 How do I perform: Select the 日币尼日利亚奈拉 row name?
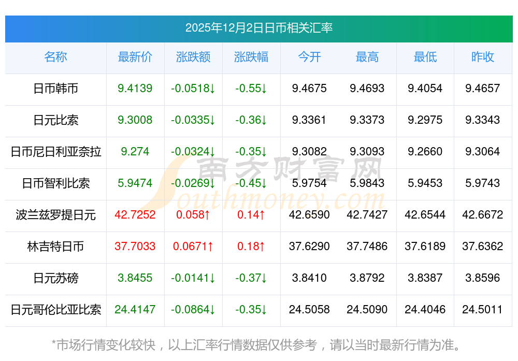(56, 152)
